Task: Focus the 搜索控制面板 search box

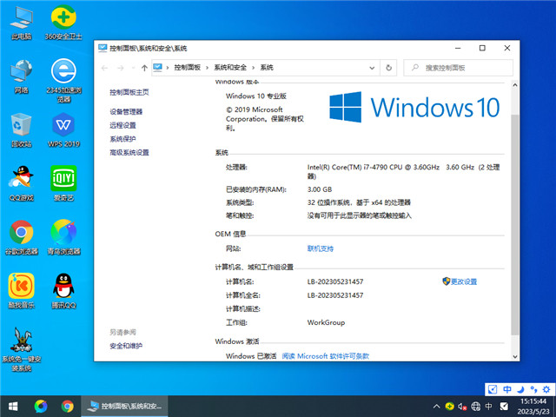Action: (458, 68)
